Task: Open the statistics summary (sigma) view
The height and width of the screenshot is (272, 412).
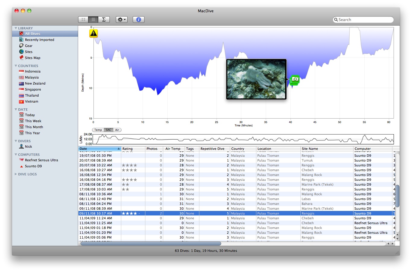Action: [104, 20]
